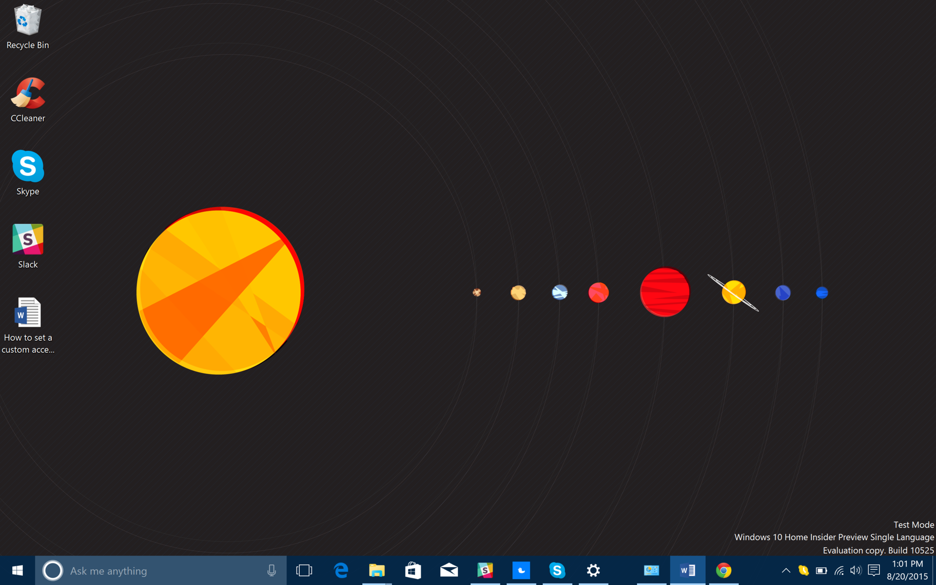Screen dimensions: 936x585
Task: Open the Twitter app pinned to the taskbar
Action: tap(522, 570)
